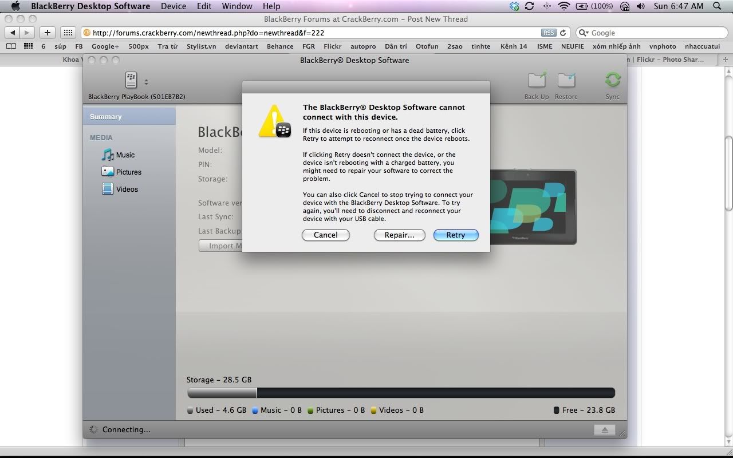The height and width of the screenshot is (458, 733).
Task: Click the battery status indicator
Action: coord(594,6)
